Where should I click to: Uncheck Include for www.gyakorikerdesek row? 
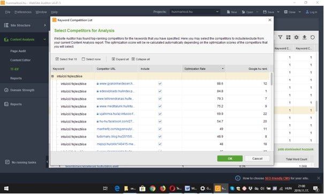pos(160,83)
